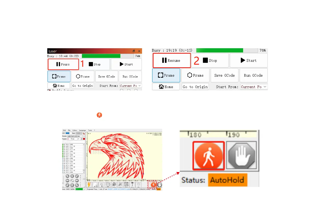The width and height of the screenshot is (311, 207).
Task: Expand Start From dropdown in right Laser panel
Action: click(x=254, y=87)
